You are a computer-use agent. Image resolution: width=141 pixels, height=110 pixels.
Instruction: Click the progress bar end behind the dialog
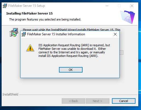click(122, 53)
